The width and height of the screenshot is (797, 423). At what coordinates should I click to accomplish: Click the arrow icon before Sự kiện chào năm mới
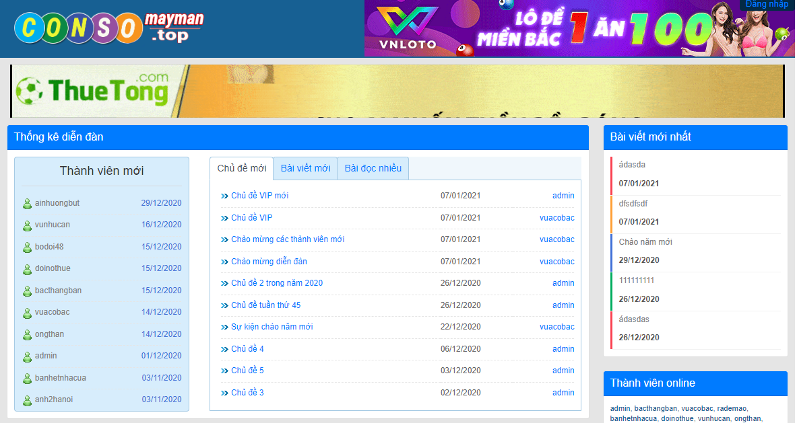pyautogui.click(x=225, y=328)
